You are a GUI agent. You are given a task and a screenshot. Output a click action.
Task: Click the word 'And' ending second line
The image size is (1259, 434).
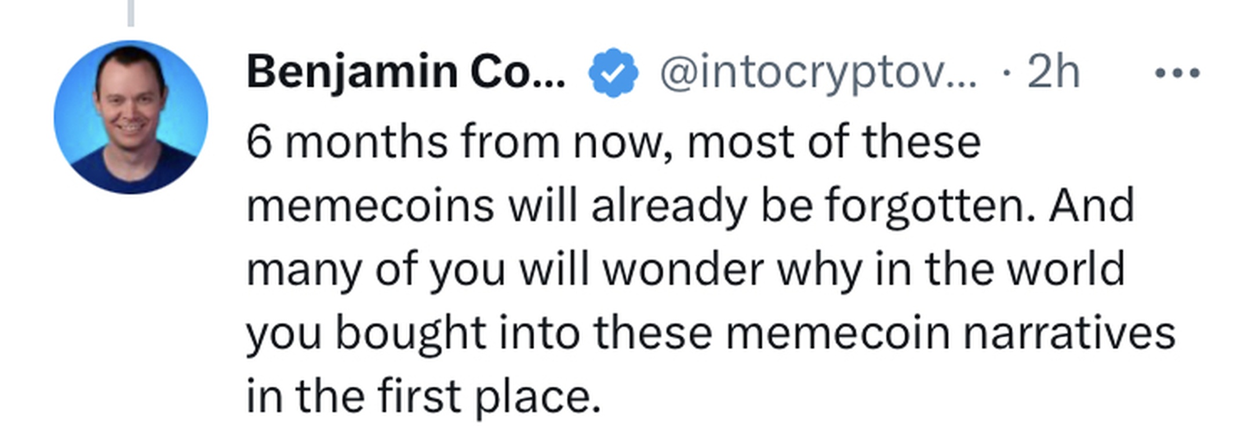(1091, 206)
